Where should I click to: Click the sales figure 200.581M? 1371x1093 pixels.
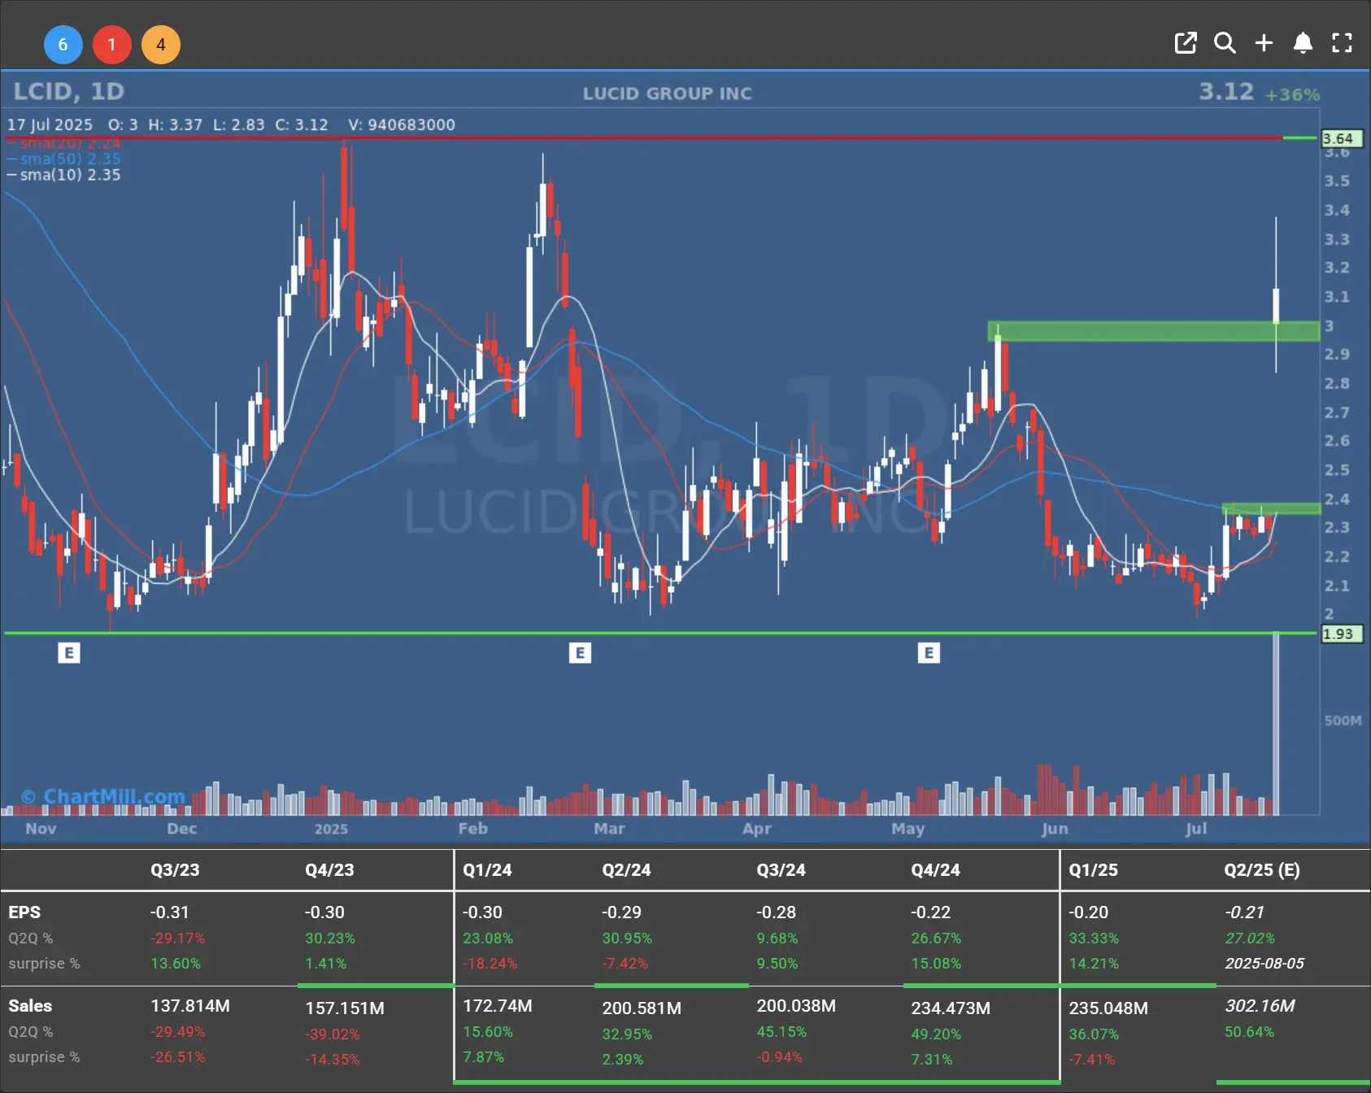642,1008
